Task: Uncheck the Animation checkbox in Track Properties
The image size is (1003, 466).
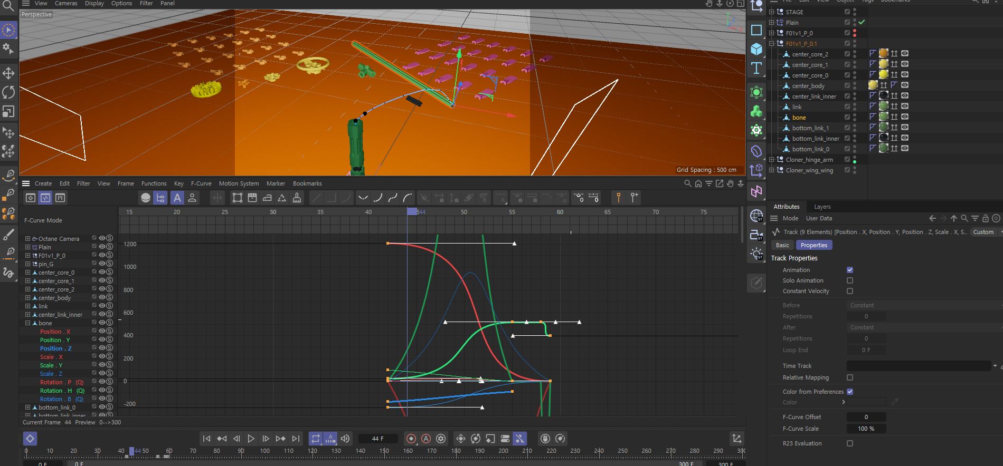Action: [x=850, y=270]
